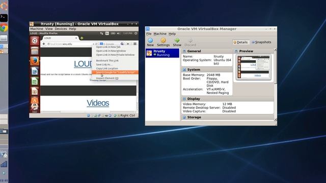The width and height of the screenshot is (326, 183).
Task: Open Ubuntu Software Center in guest launcher
Action: [x=35, y=101]
